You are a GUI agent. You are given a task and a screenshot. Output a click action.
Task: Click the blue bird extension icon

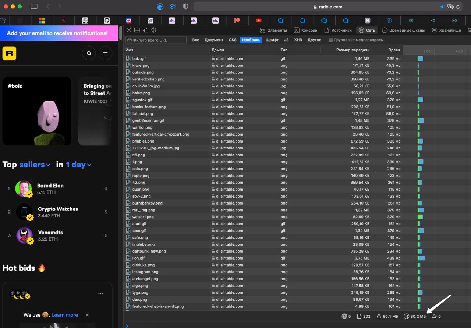coord(160,7)
